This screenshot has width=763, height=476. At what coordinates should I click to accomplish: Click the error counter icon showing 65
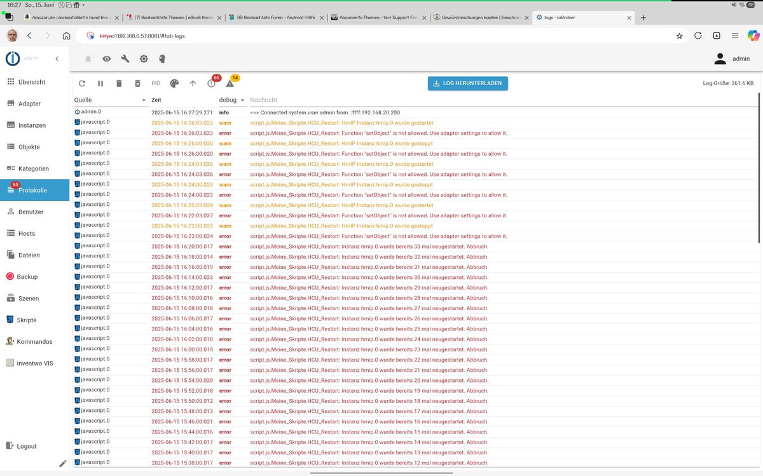click(x=212, y=83)
